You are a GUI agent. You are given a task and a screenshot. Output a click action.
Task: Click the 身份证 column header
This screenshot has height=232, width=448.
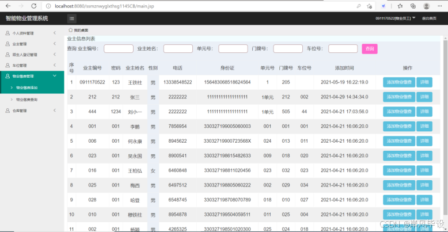click(x=227, y=68)
